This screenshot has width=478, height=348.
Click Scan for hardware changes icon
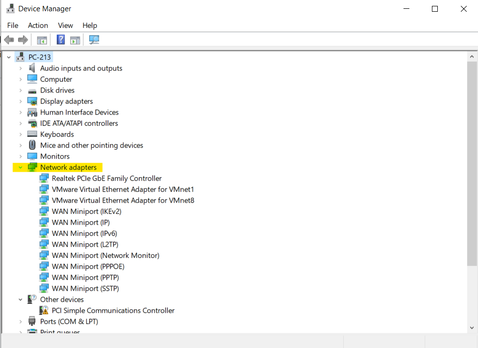click(94, 40)
